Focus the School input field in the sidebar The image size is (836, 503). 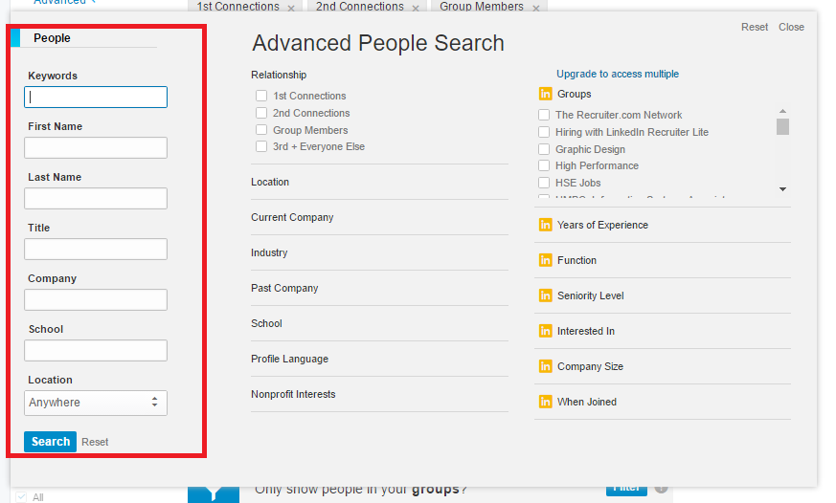click(96, 350)
